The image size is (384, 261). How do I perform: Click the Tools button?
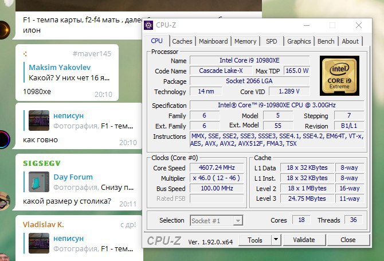pos(254,240)
